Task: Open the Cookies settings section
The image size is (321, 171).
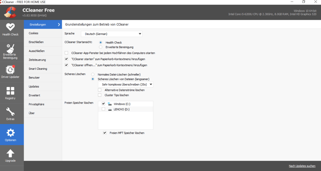Action: 34,33
